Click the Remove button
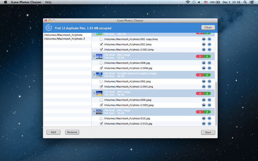This screenshot has height=161, width=258. point(72,132)
